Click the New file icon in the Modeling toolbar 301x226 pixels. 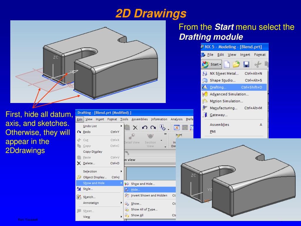(x=227, y=64)
